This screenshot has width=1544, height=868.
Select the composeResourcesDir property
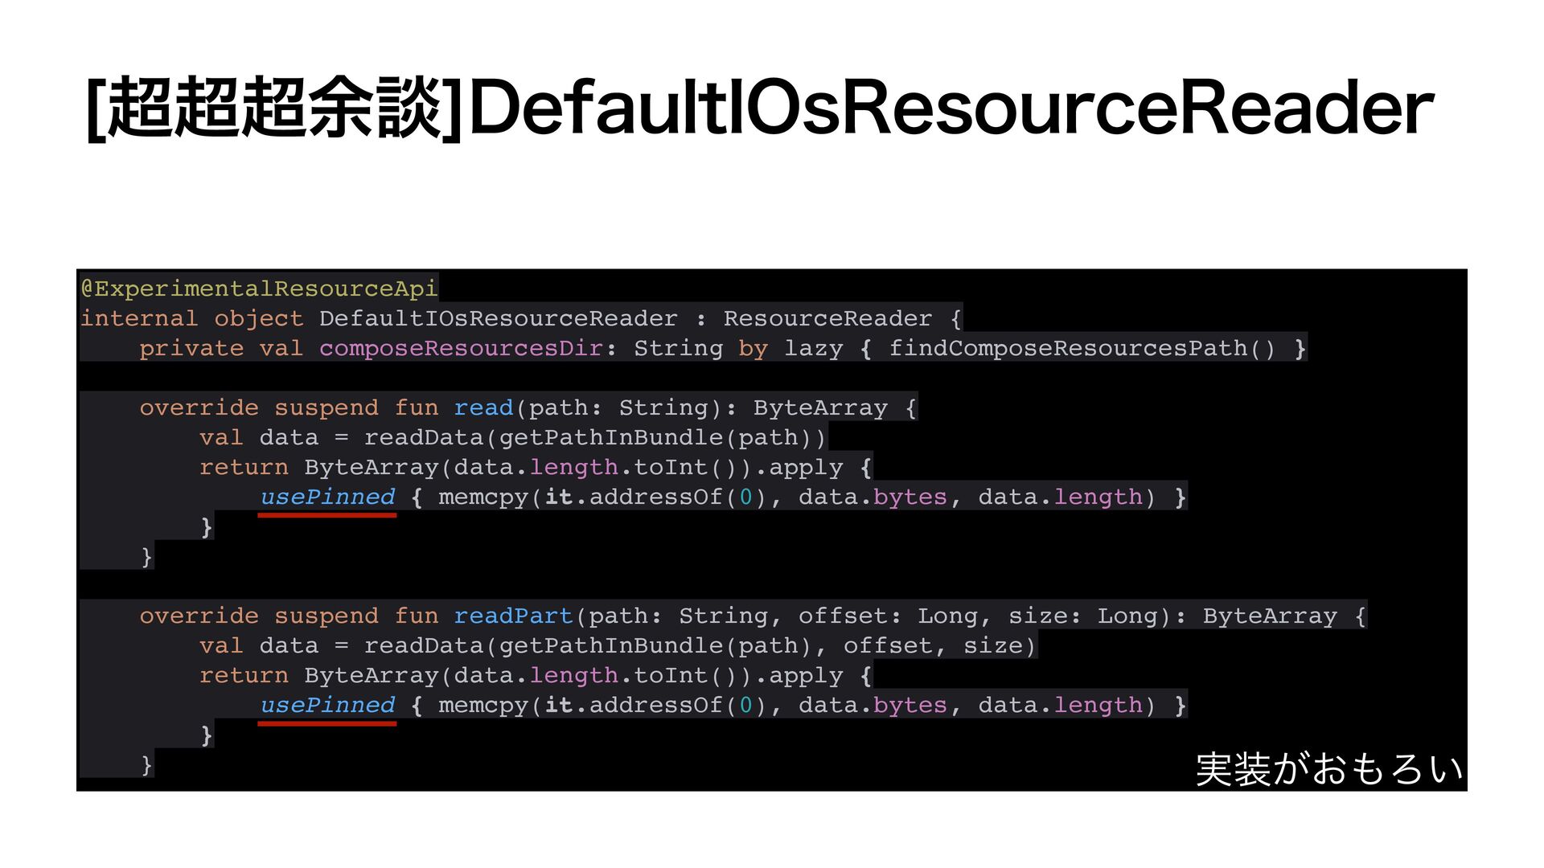(x=461, y=348)
